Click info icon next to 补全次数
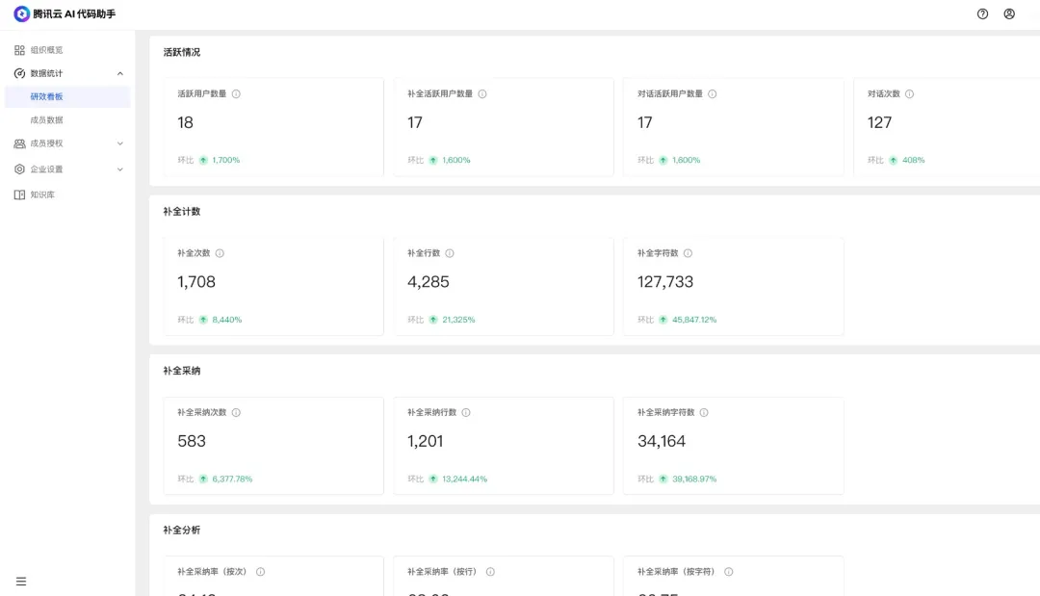Screen dimensions: 1040x596 pyautogui.click(x=220, y=253)
